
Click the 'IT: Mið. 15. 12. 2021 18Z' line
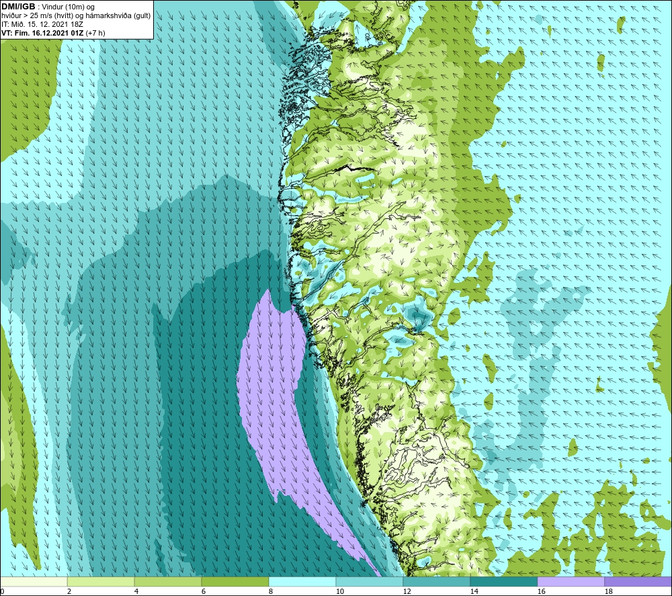42,24
